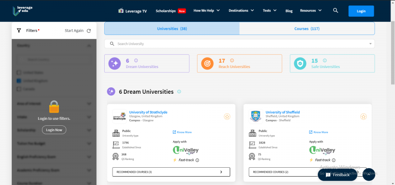Show info next to 6 Dream Universities heading
Viewport: 395px width, 185px height.
179,92
